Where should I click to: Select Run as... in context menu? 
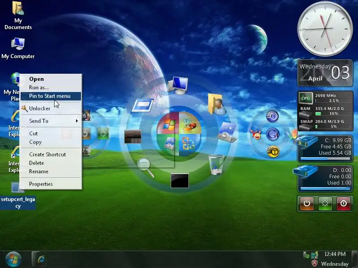pos(51,87)
